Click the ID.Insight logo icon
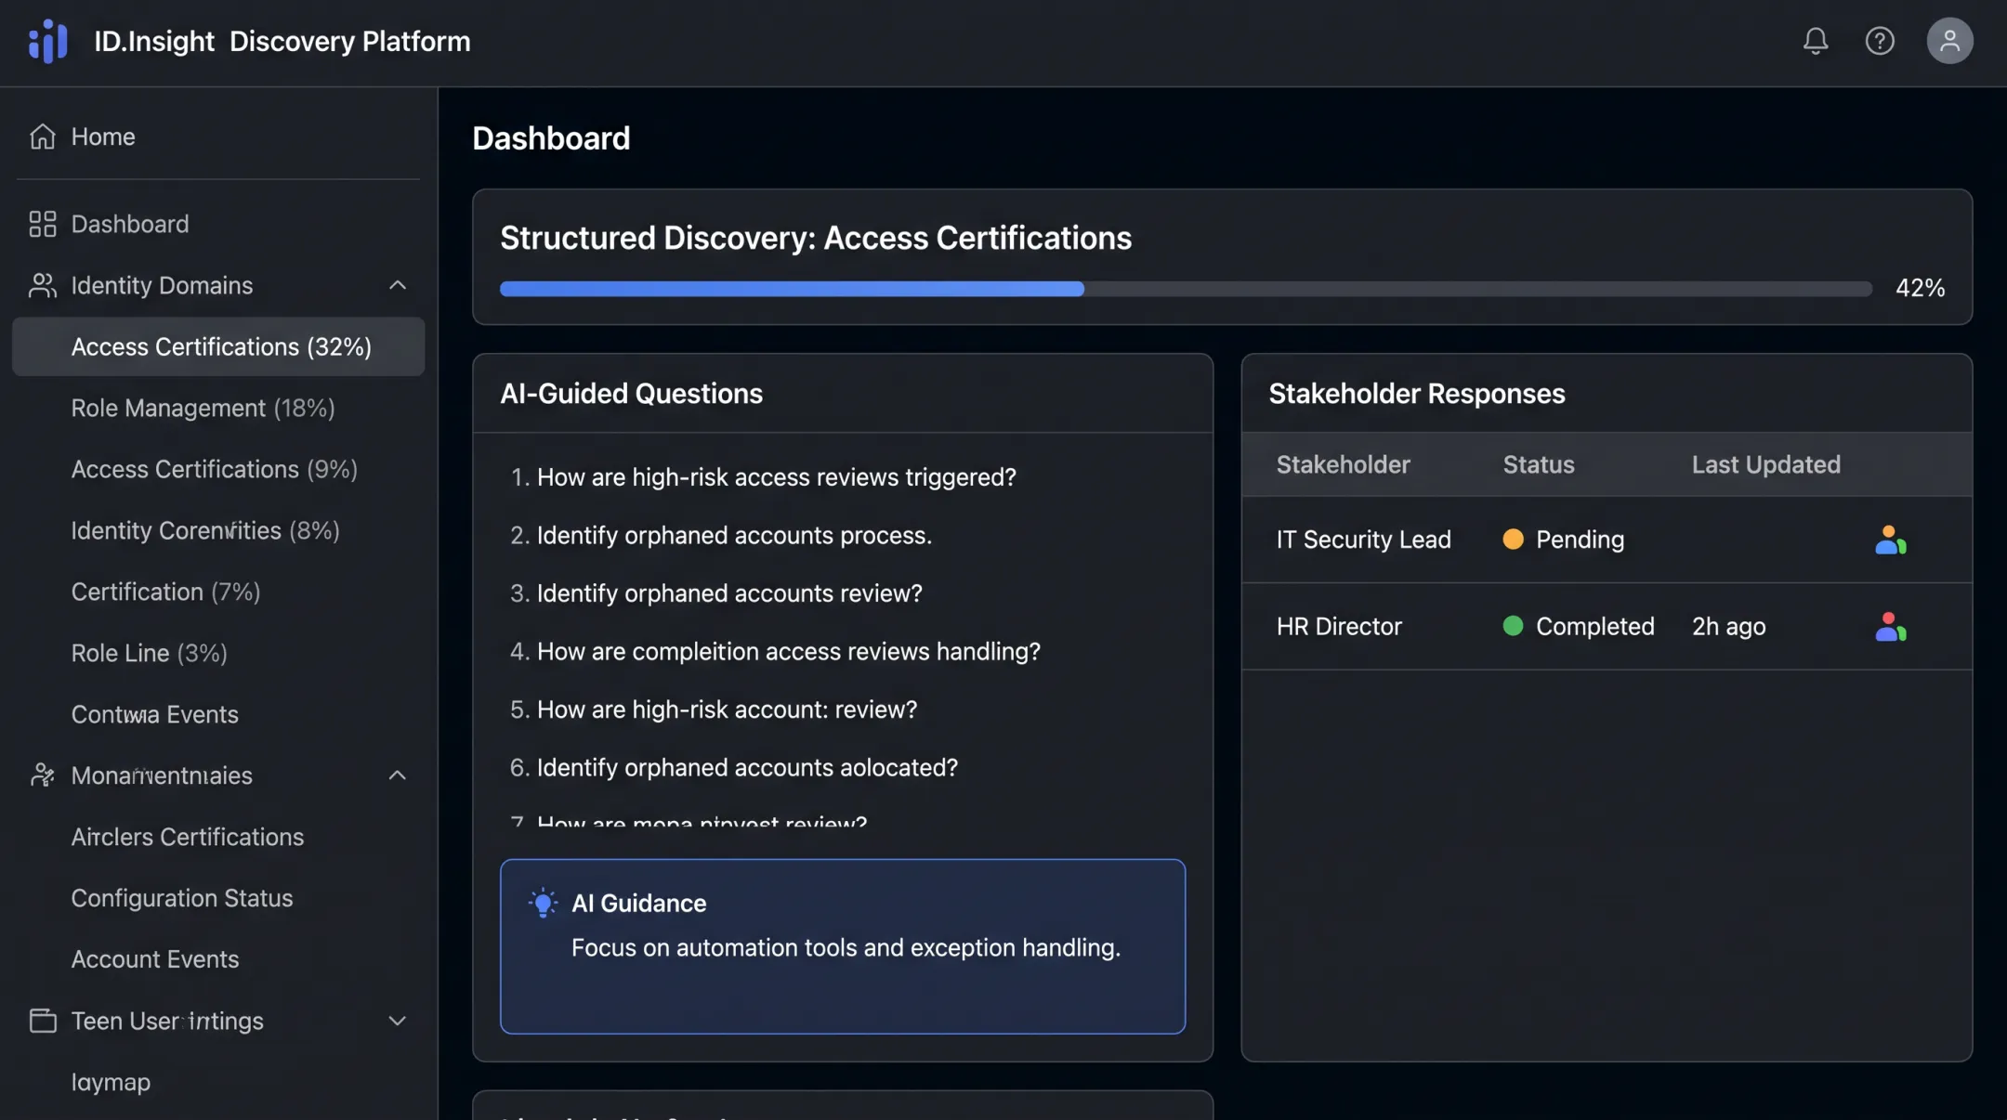 click(x=47, y=41)
